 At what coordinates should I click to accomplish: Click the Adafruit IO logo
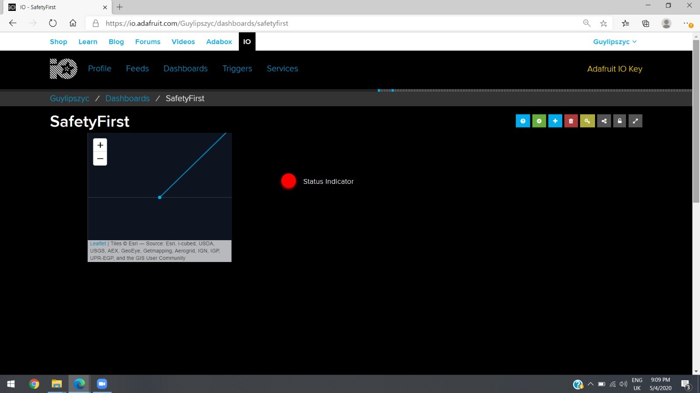click(63, 69)
